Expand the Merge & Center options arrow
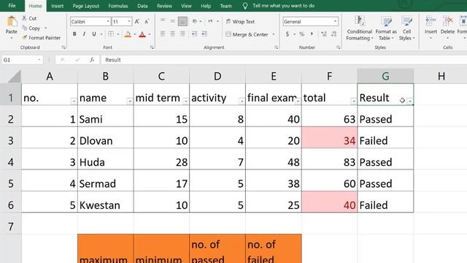 (274, 34)
